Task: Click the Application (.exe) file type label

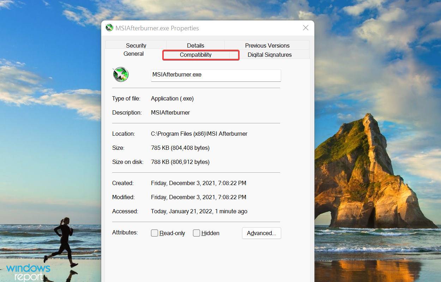Action: point(172,98)
